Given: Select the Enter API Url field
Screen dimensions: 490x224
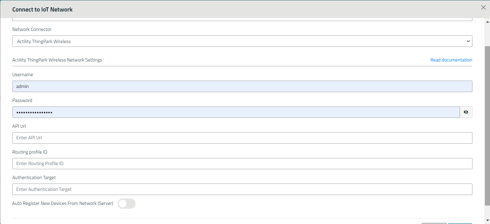Looking at the screenshot, I should 242,138.
